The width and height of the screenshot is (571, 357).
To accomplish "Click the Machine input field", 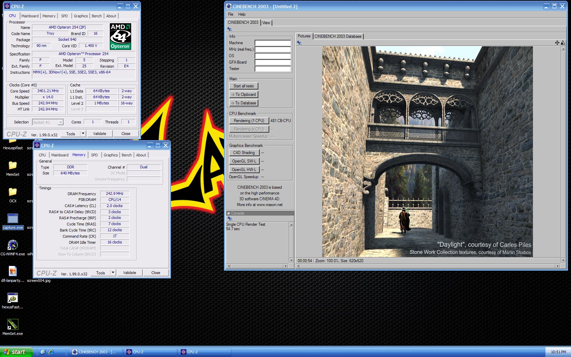I will [273, 43].
